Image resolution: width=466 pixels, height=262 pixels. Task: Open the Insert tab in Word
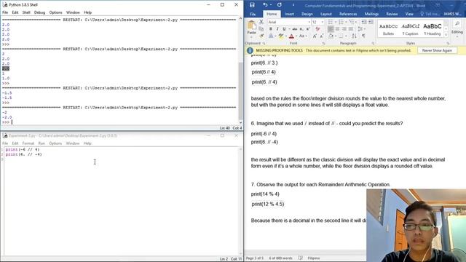pos(289,14)
